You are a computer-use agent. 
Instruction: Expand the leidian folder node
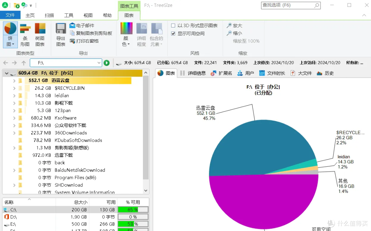pyautogui.click(x=14, y=96)
